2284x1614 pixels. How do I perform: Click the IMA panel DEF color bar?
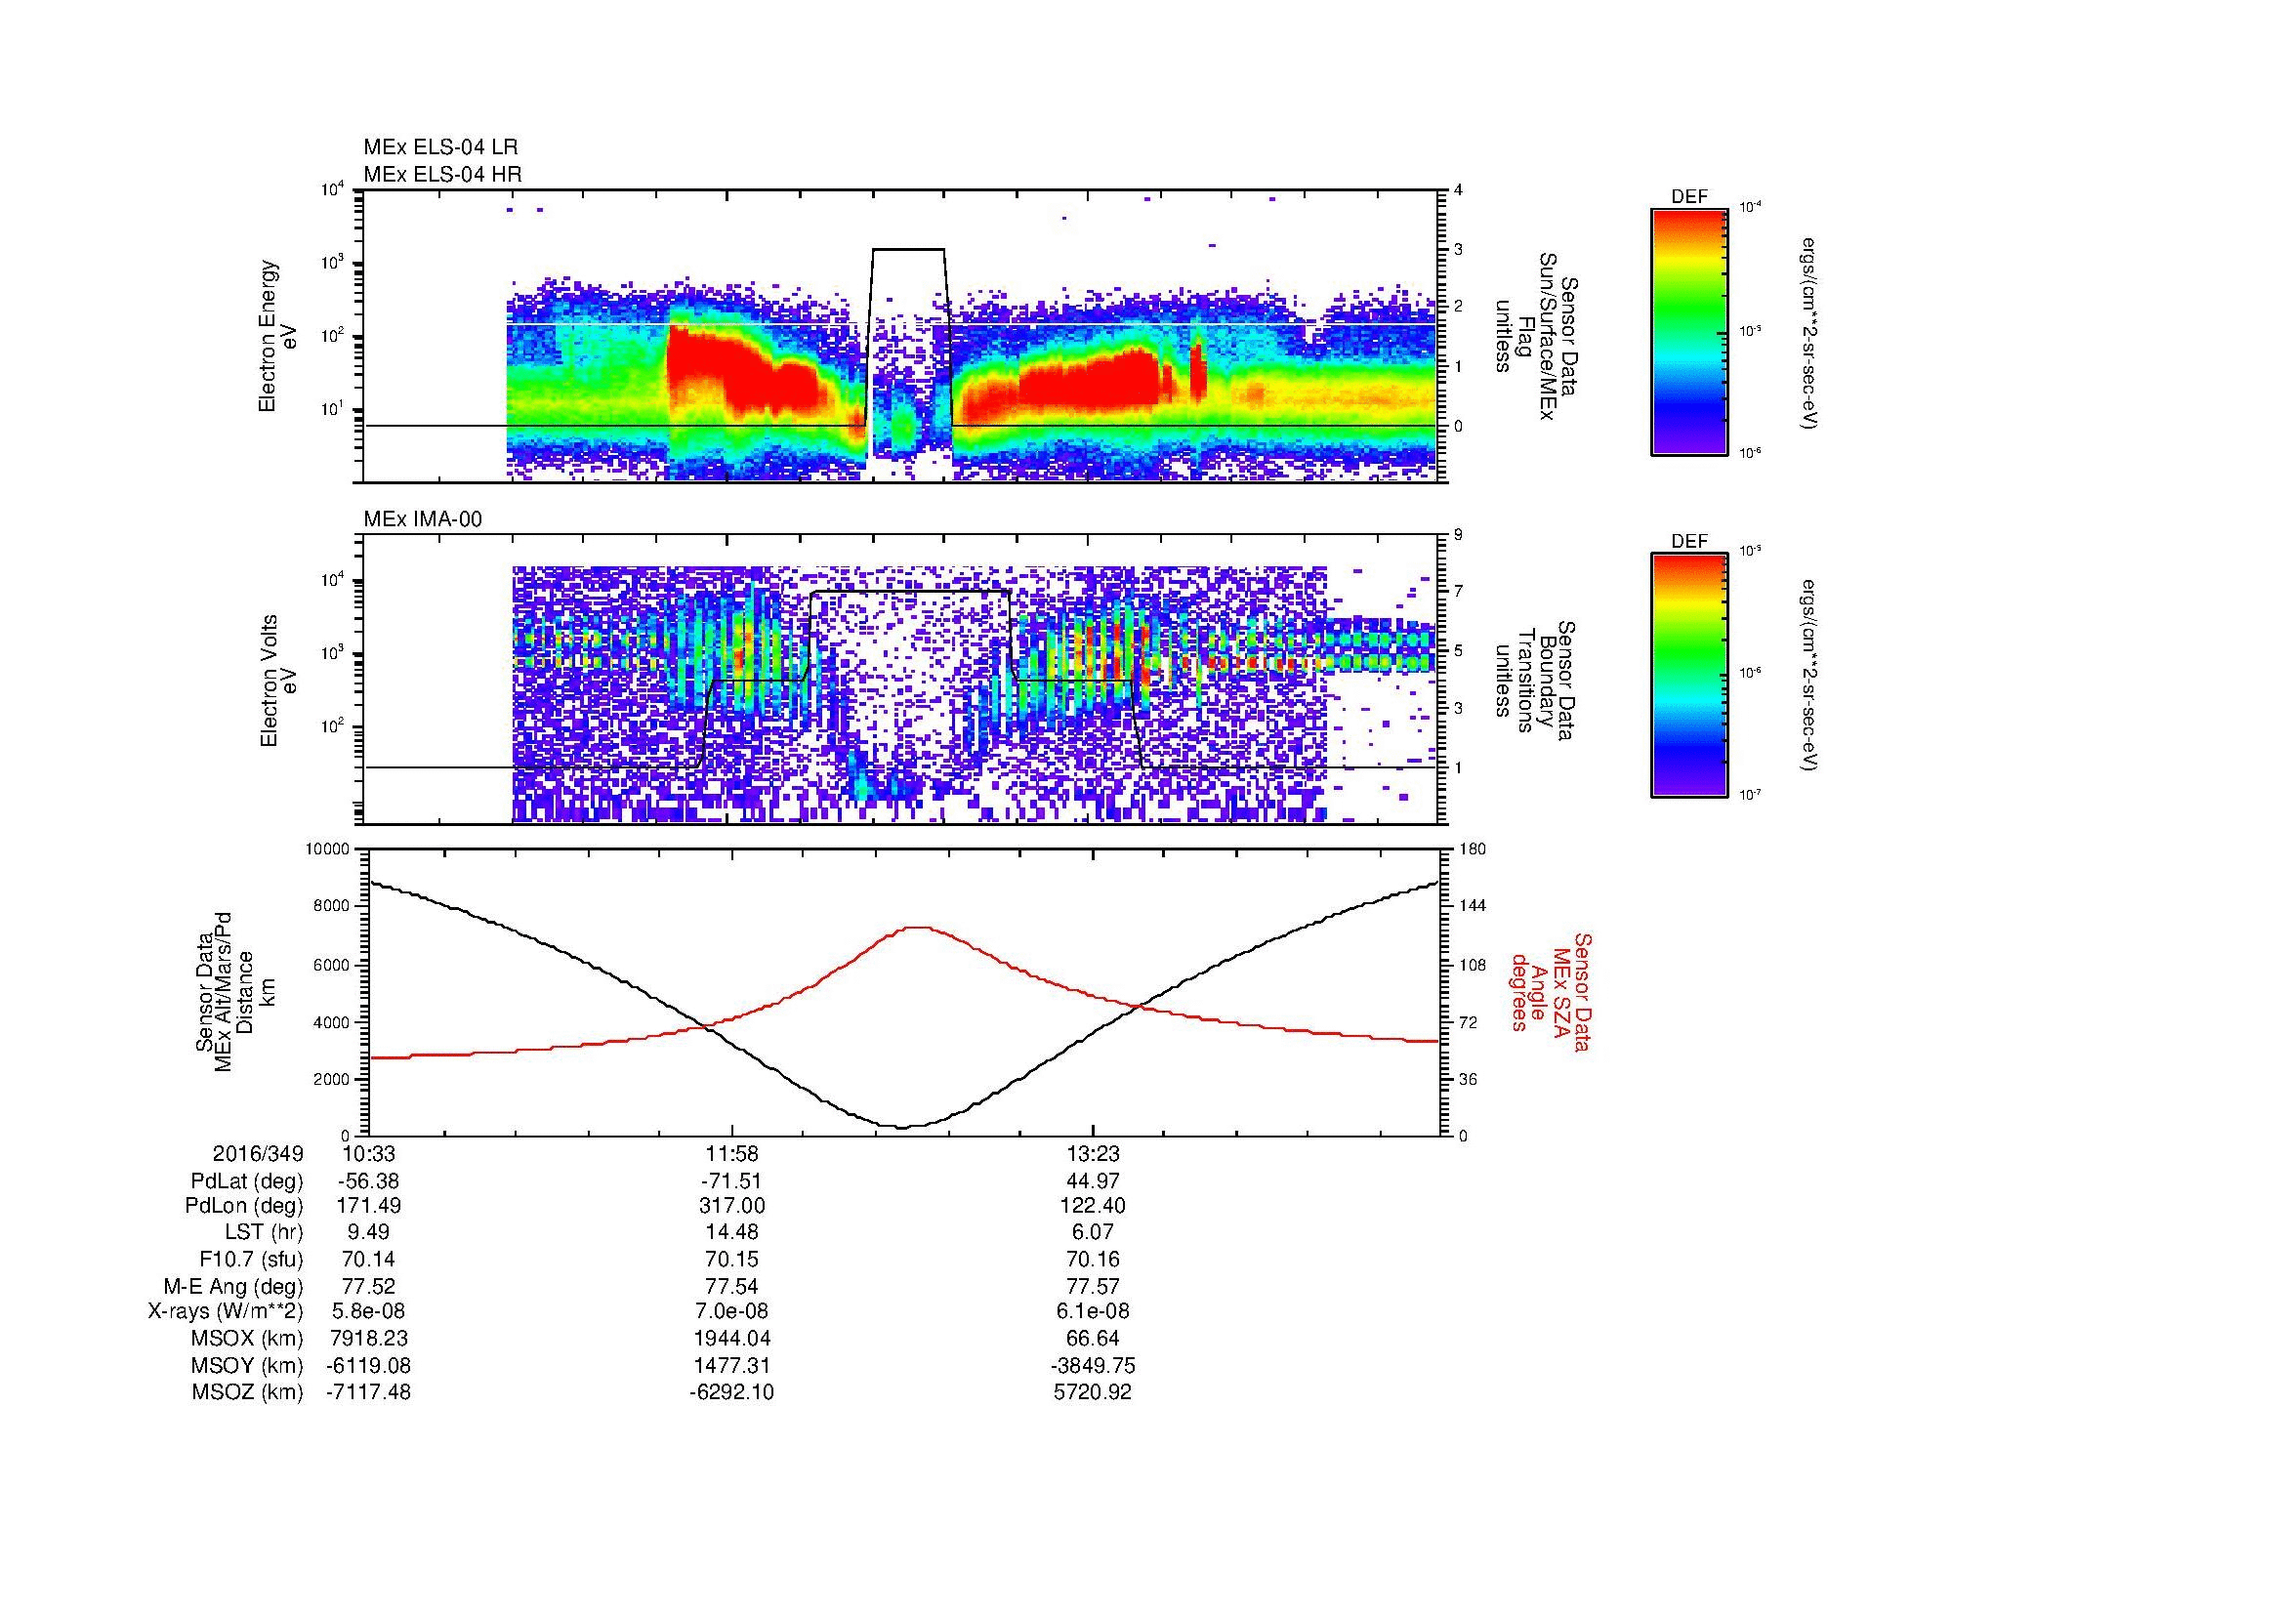click(x=1688, y=676)
